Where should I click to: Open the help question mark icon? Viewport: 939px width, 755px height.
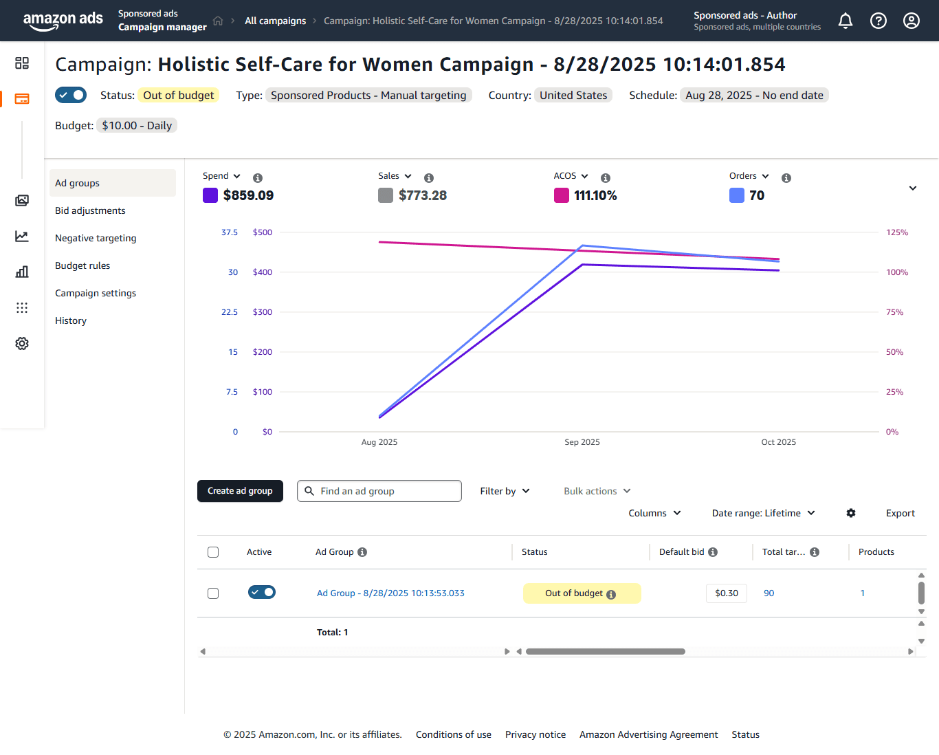coord(879,21)
